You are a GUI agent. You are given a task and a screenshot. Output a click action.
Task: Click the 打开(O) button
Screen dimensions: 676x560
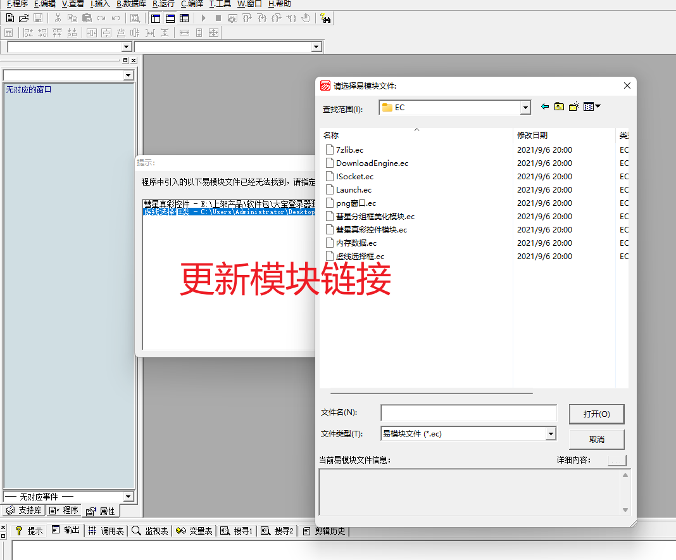(596, 414)
